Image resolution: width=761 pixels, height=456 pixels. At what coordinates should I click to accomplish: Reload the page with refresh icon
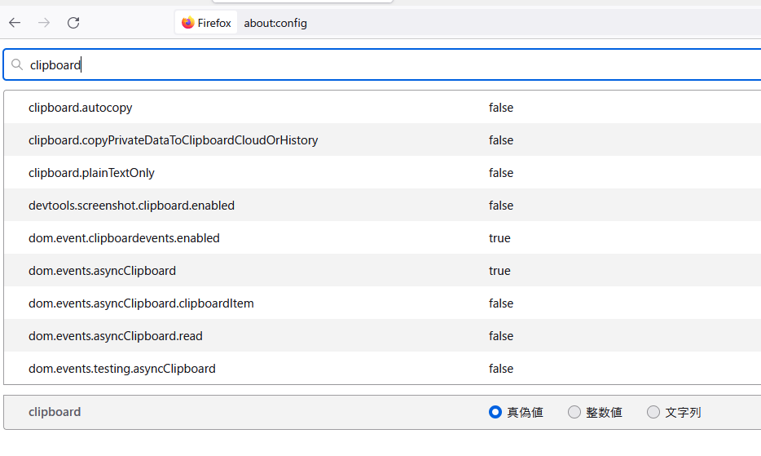[73, 22]
